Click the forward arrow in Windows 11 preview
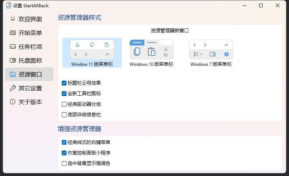This screenshot has height=176, width=289. pos(86,54)
